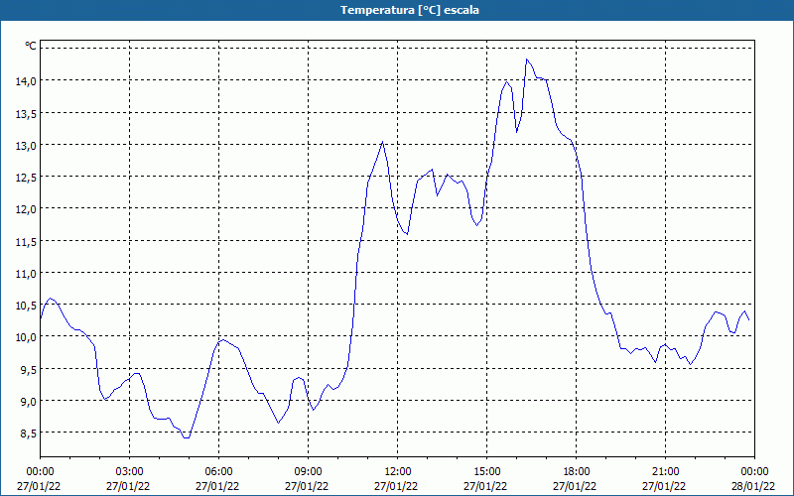
Task: Click the 'Temperatura [°C] escala' chart title
Action: coord(410,10)
